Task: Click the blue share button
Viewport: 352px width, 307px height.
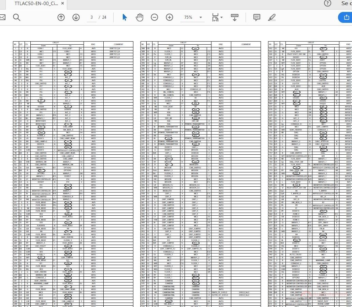Action: point(346,17)
